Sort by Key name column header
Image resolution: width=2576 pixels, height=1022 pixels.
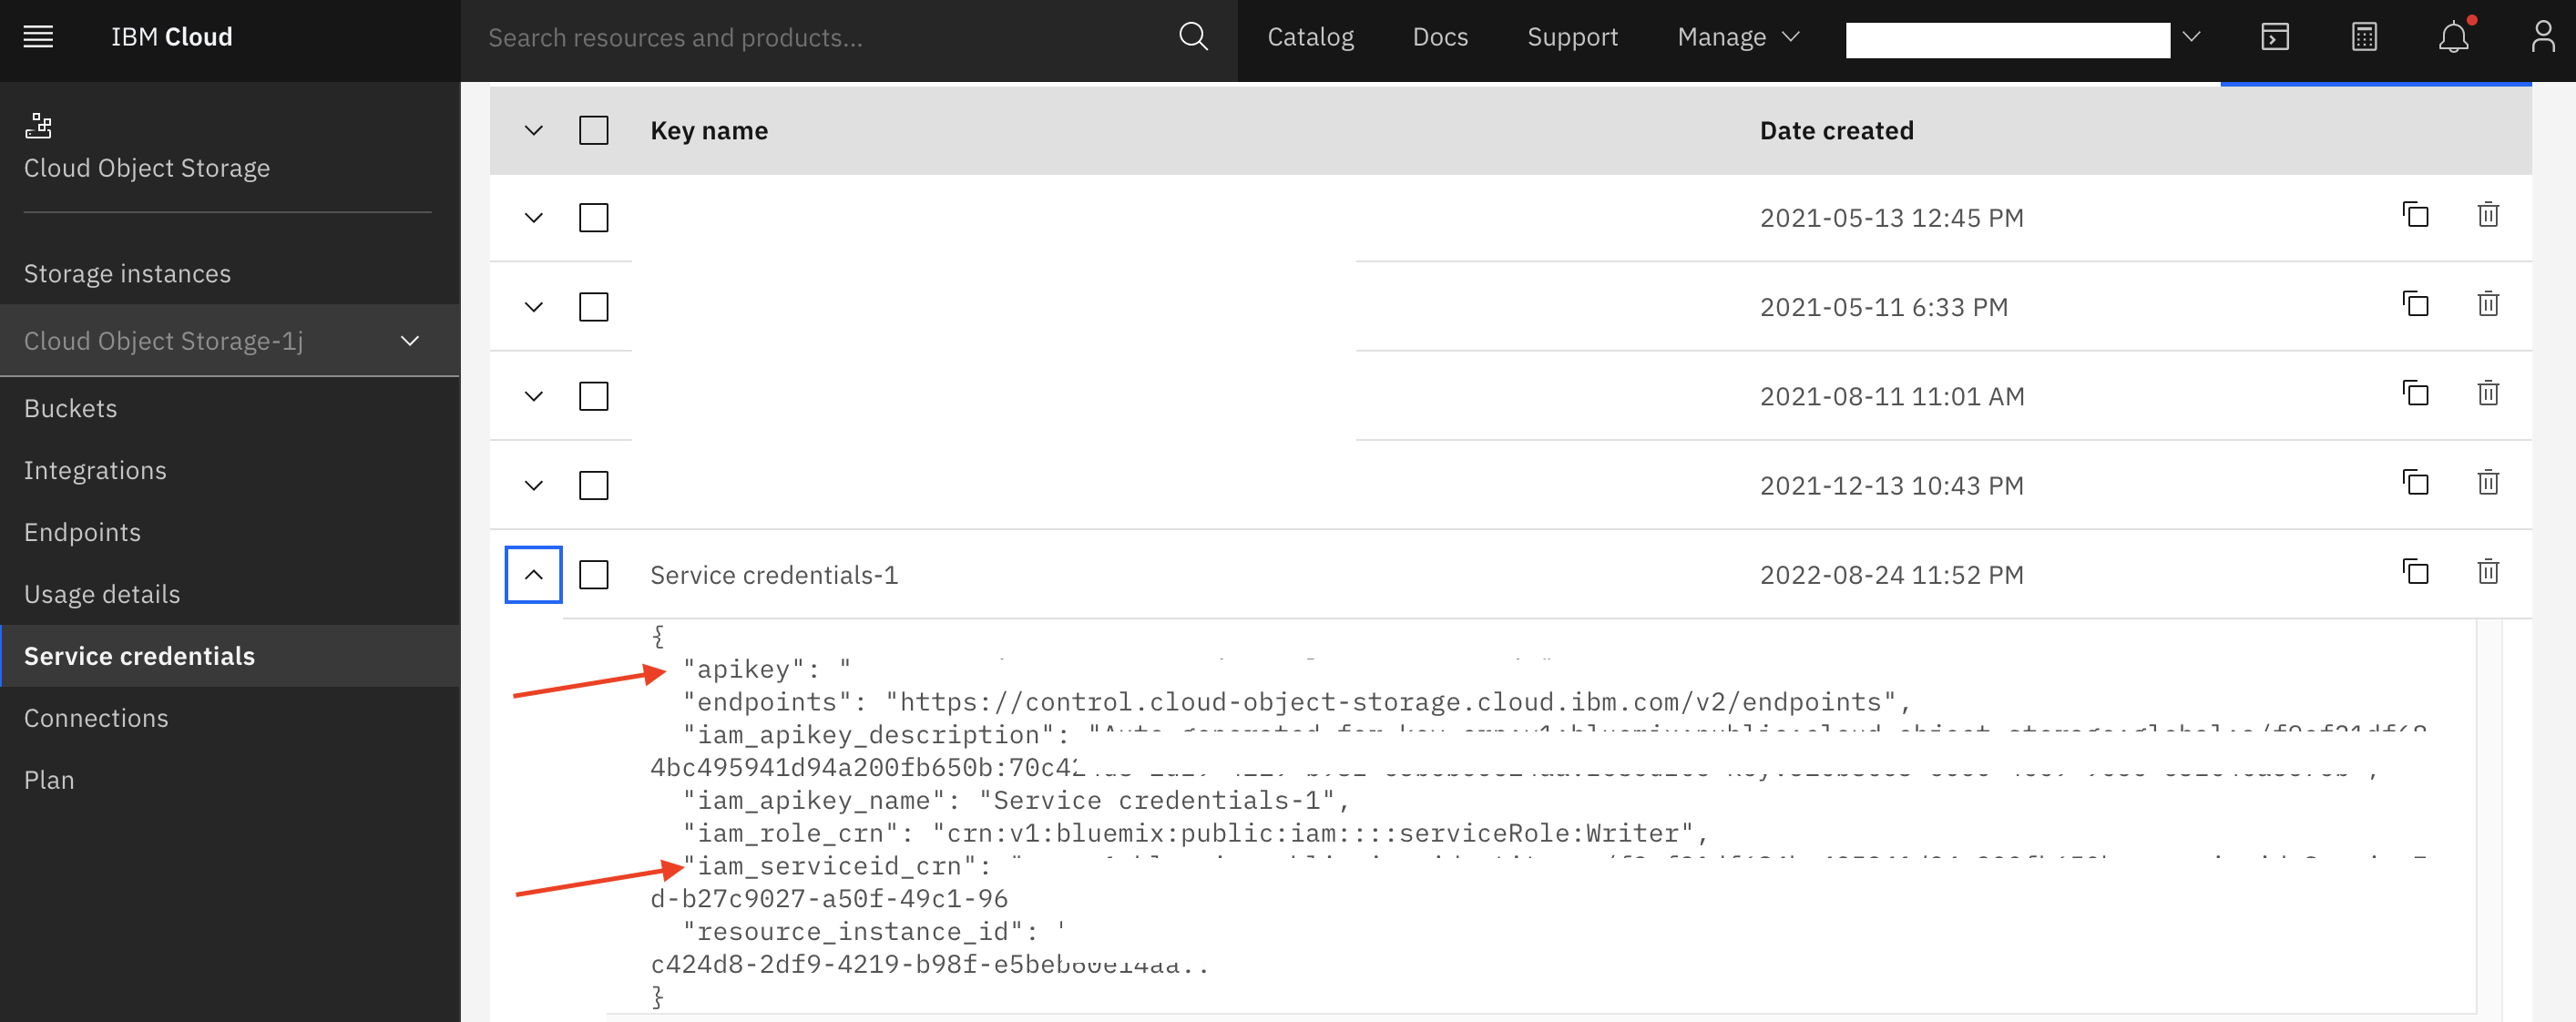[709, 131]
